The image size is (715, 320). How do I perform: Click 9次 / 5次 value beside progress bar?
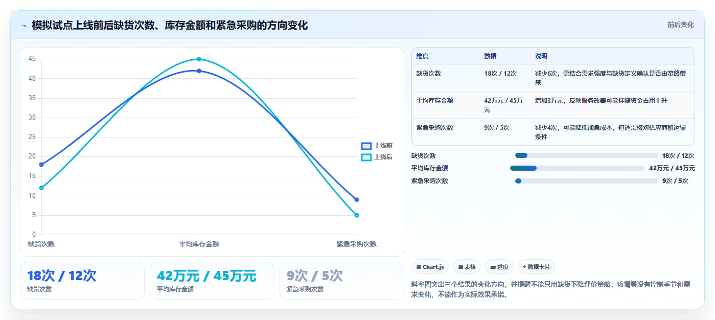pyautogui.click(x=675, y=181)
